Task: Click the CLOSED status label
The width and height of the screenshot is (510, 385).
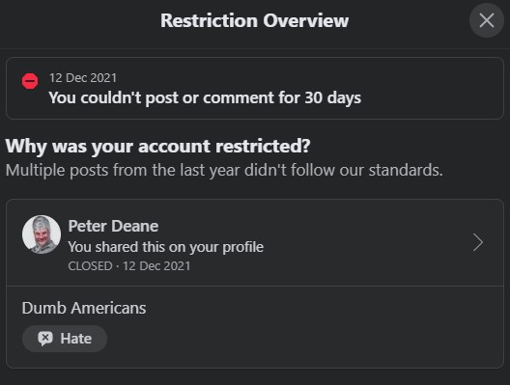Action: click(x=90, y=266)
